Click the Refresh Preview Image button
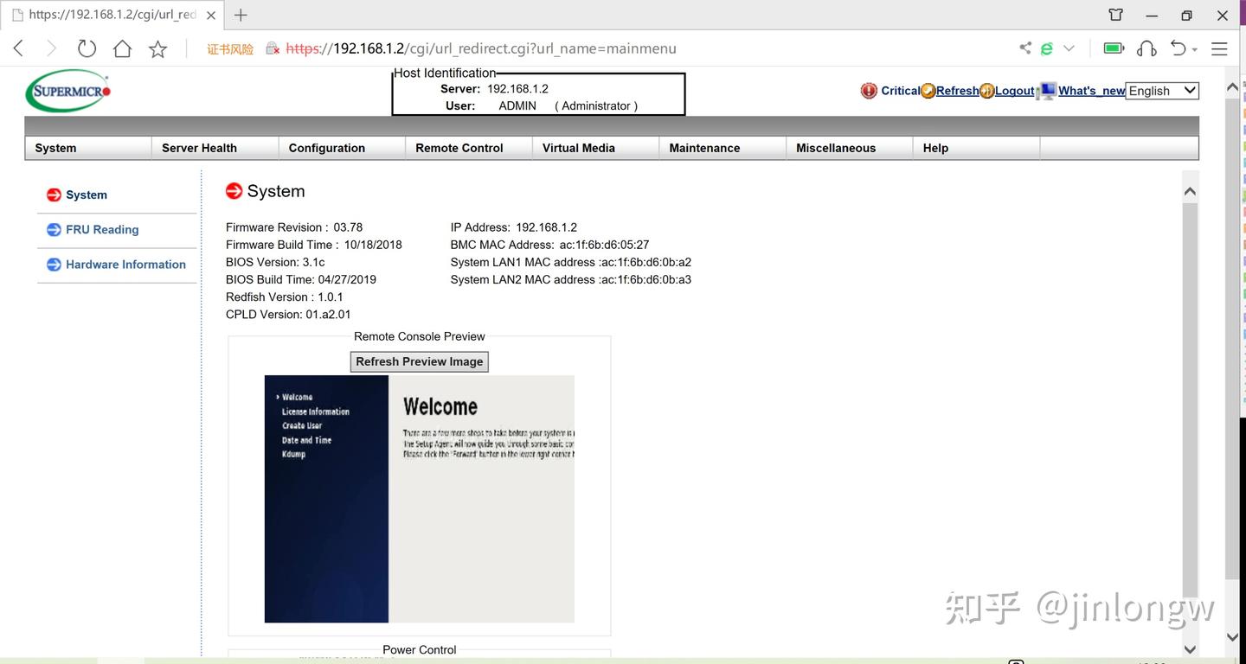This screenshot has width=1246, height=664. [420, 361]
